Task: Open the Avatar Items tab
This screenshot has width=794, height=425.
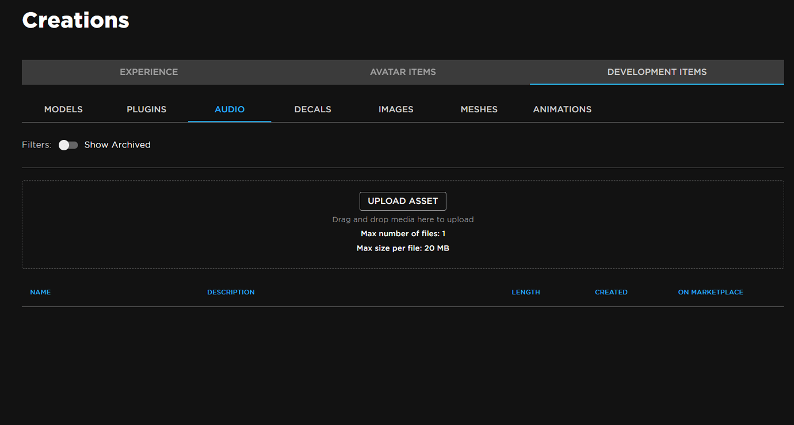Action: click(403, 72)
